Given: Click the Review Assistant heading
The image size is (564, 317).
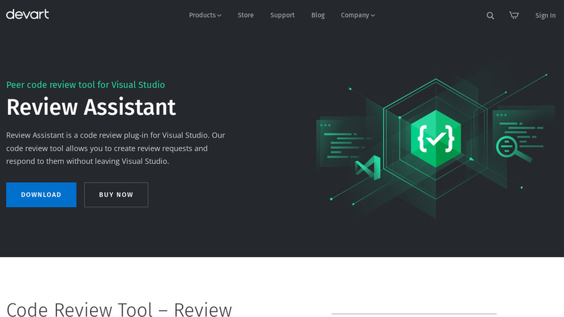Looking at the screenshot, I should pos(91,107).
